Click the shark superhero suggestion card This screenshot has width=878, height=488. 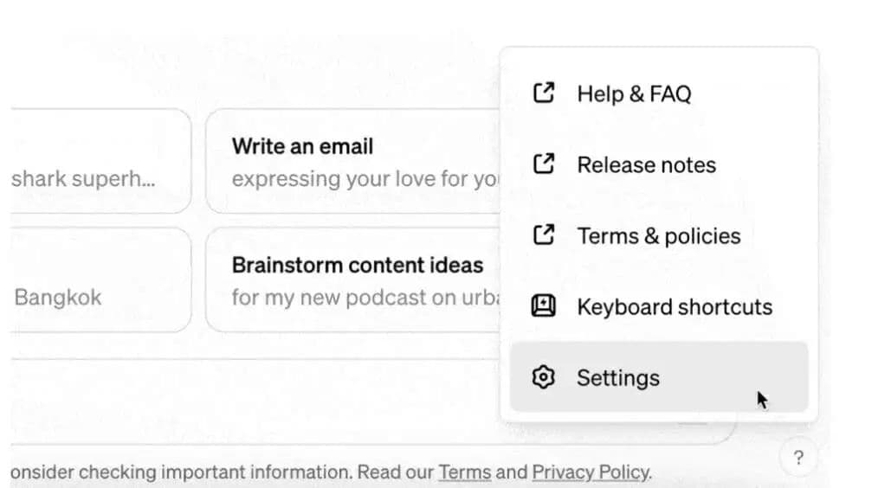(x=100, y=161)
